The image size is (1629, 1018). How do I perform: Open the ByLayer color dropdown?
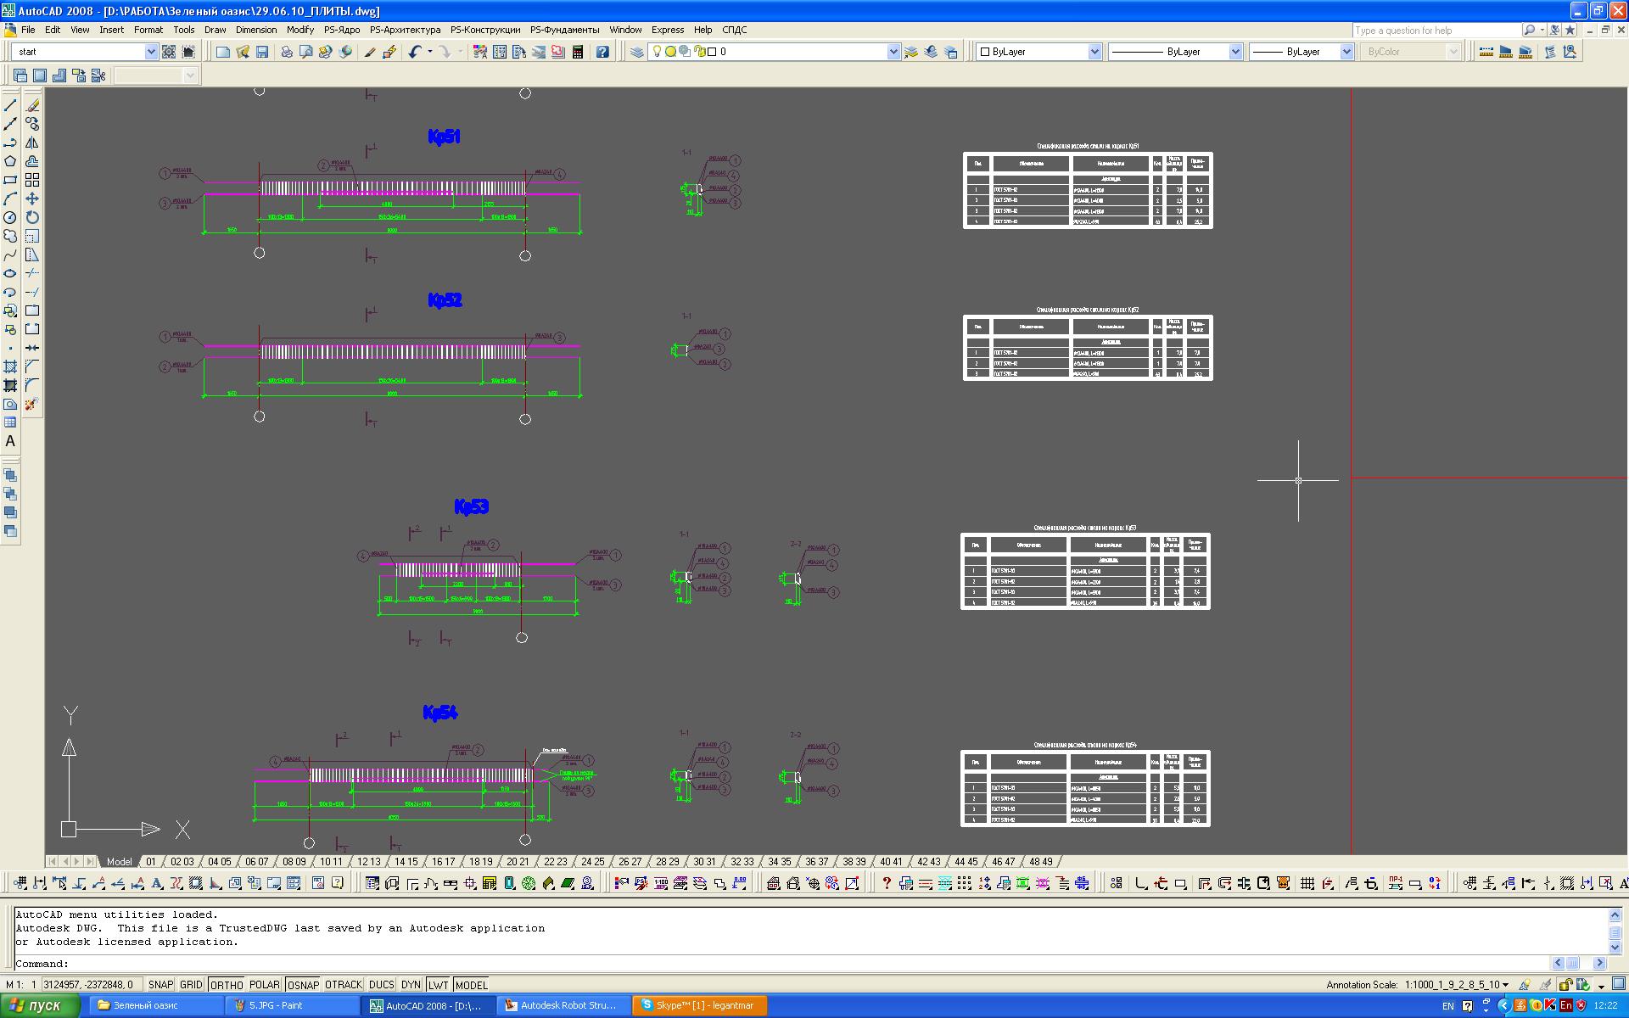[x=1094, y=52]
